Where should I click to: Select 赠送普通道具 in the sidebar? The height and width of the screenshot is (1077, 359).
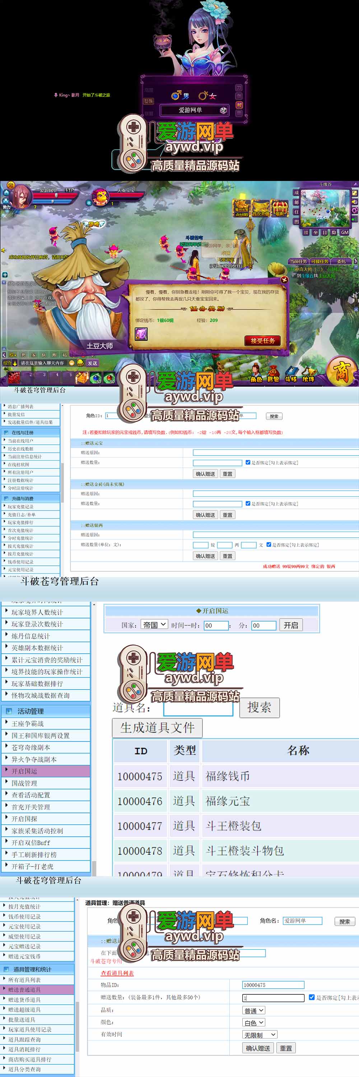tap(37, 990)
